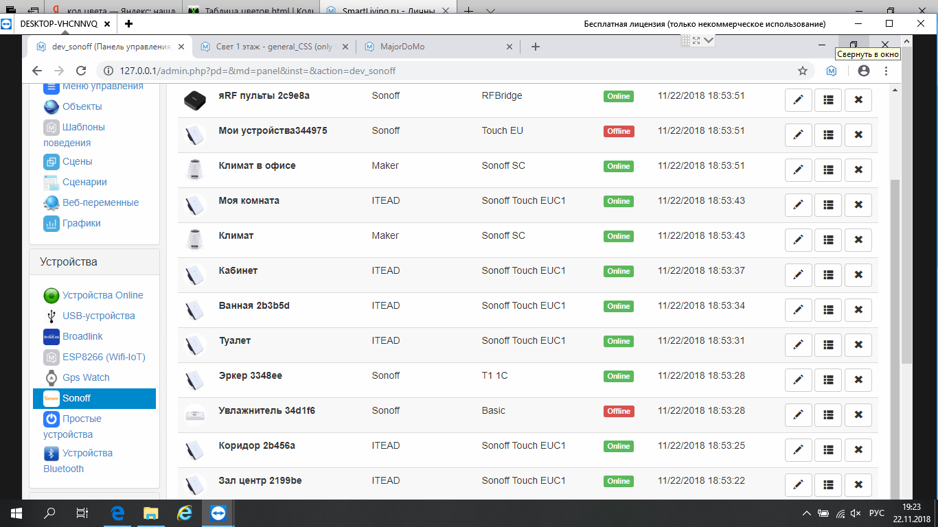The width and height of the screenshot is (938, 527).
Task: Open list button for яRF пульты 2c9e8a
Action: (828, 100)
